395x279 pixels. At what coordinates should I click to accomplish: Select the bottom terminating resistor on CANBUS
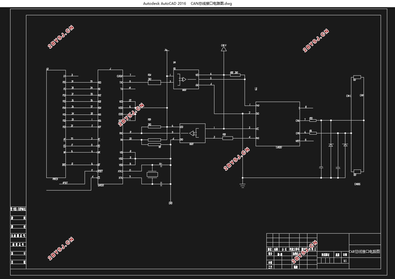(357, 171)
